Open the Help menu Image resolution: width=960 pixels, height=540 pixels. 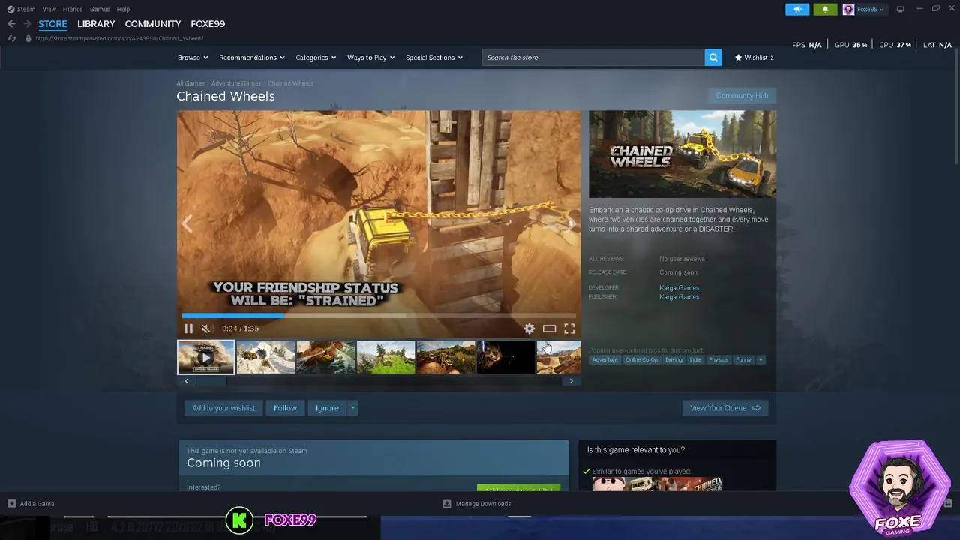click(x=123, y=9)
